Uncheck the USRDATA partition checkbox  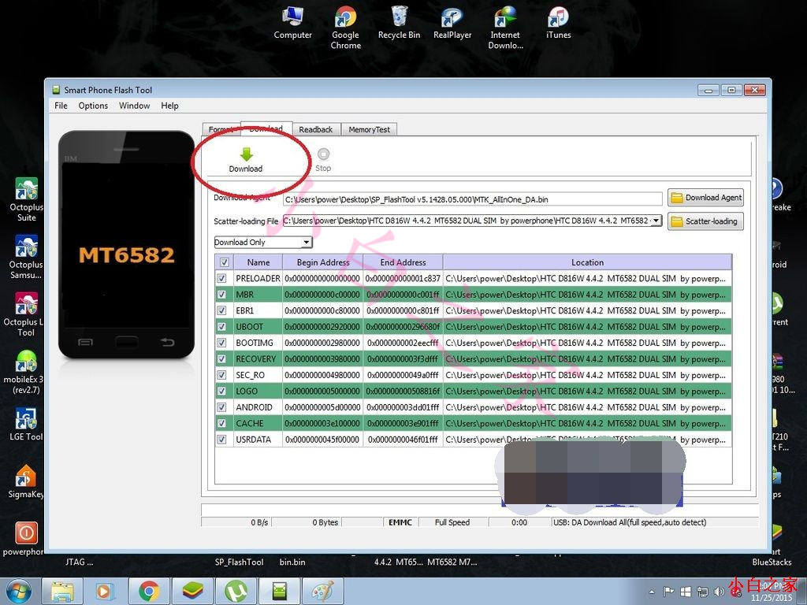coord(221,440)
